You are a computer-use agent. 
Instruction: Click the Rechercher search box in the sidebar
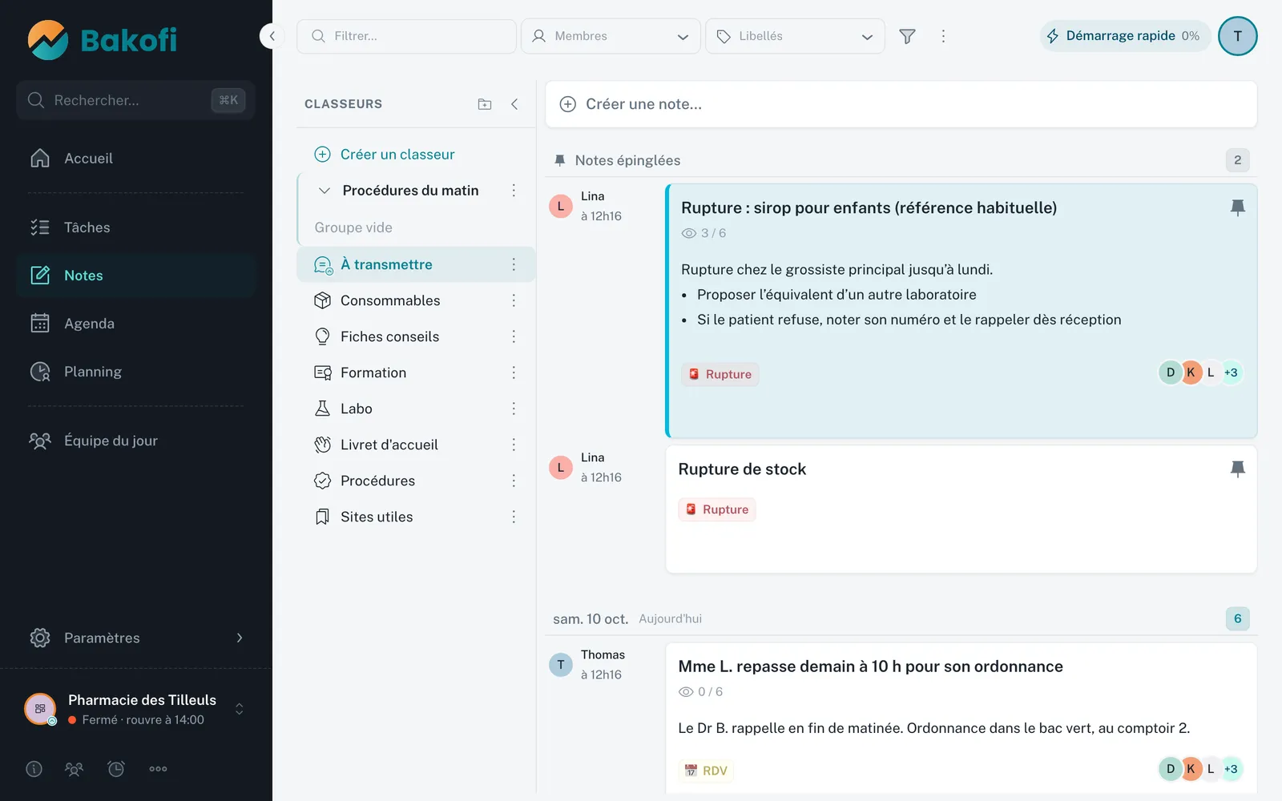tap(135, 100)
